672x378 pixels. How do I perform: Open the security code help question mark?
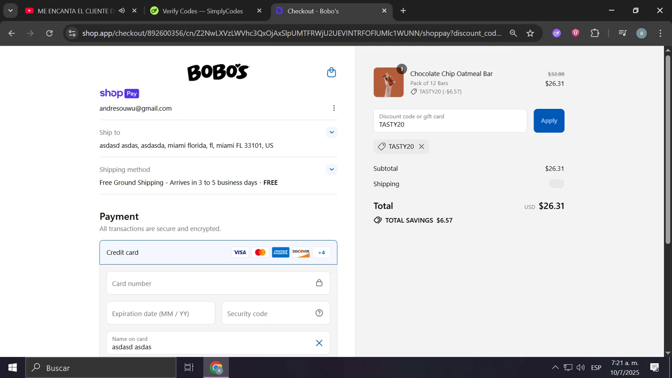319,313
